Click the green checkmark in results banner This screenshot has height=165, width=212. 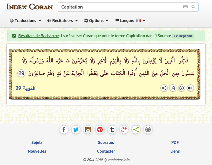point(14,36)
